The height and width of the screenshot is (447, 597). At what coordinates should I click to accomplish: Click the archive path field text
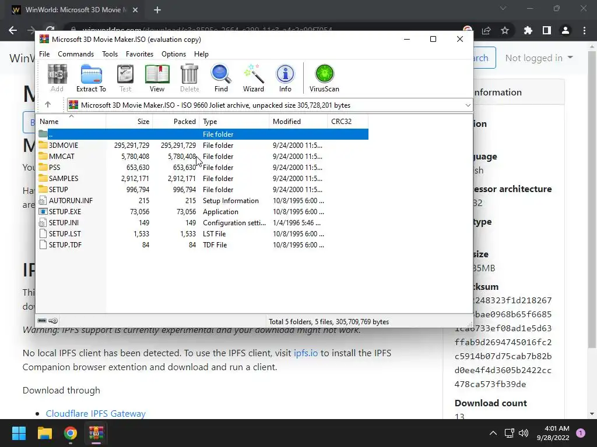[216, 105]
